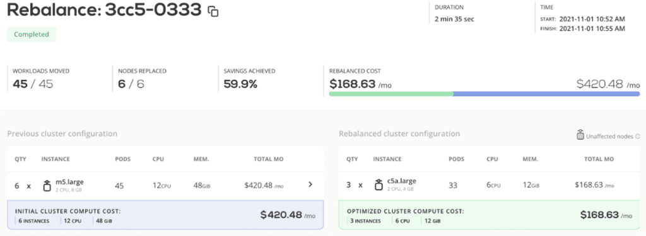Select the c5a.large instance name
Screen dimensions: 646x236
pos(402,181)
